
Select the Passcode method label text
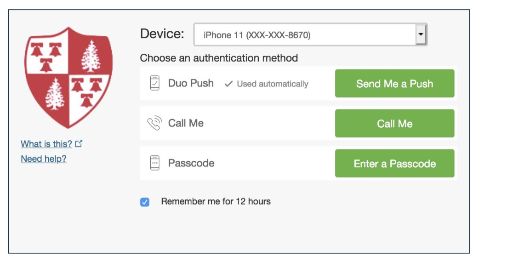pos(191,163)
